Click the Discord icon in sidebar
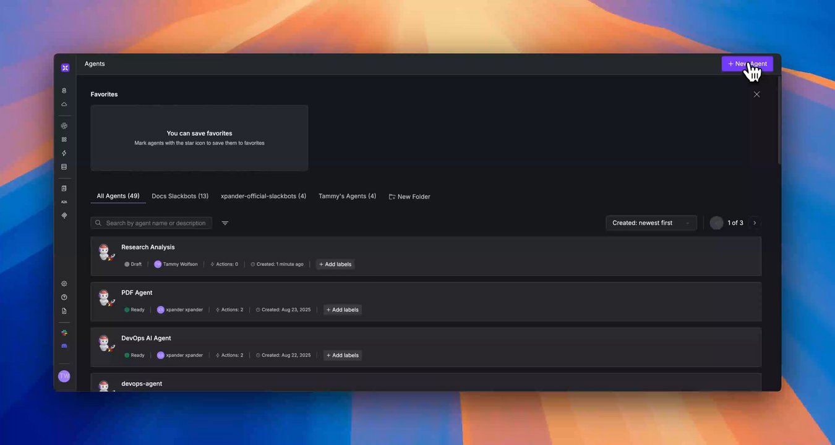 click(64, 346)
